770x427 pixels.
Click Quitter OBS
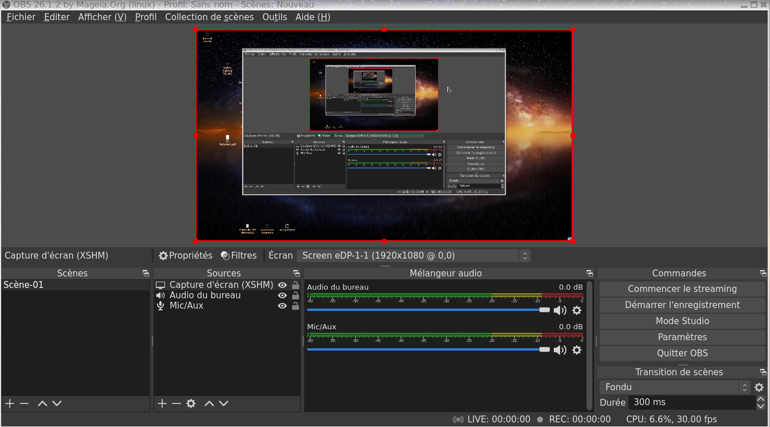[682, 353]
